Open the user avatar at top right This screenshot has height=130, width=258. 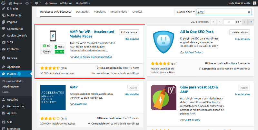(x=254, y=3)
